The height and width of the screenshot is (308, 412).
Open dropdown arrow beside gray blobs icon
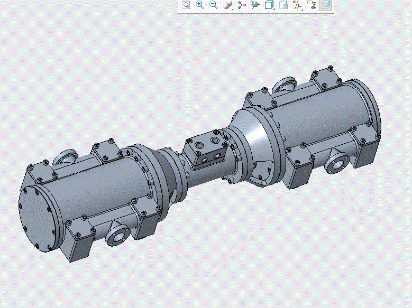pos(233,10)
